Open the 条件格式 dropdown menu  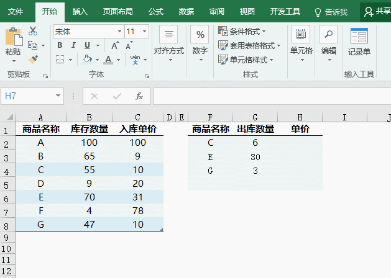pyautogui.click(x=242, y=31)
